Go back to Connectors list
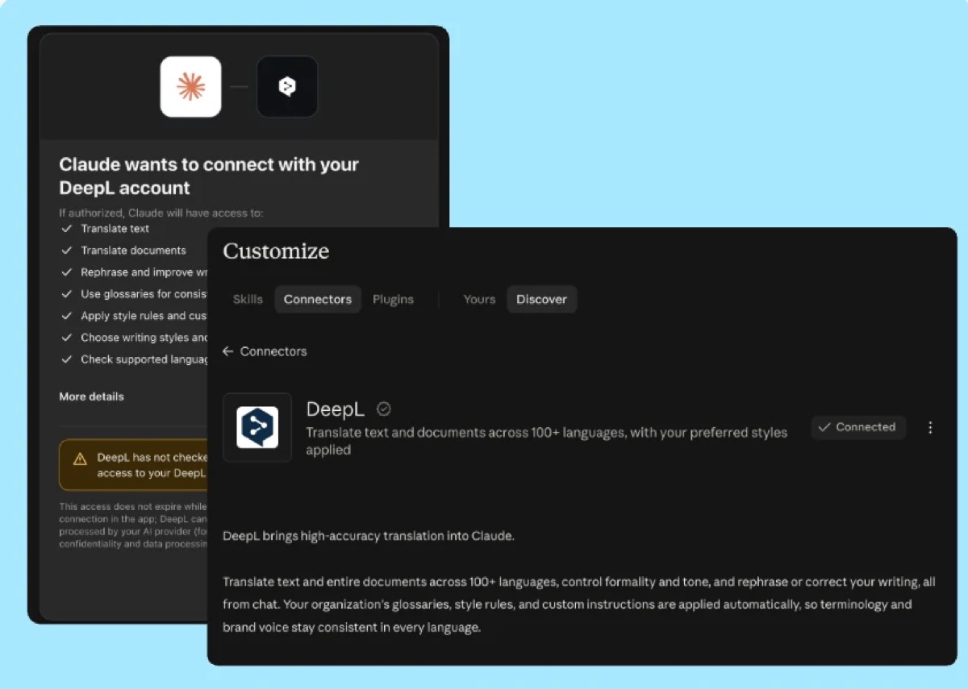Viewport: 968px width, 689px height. (265, 351)
